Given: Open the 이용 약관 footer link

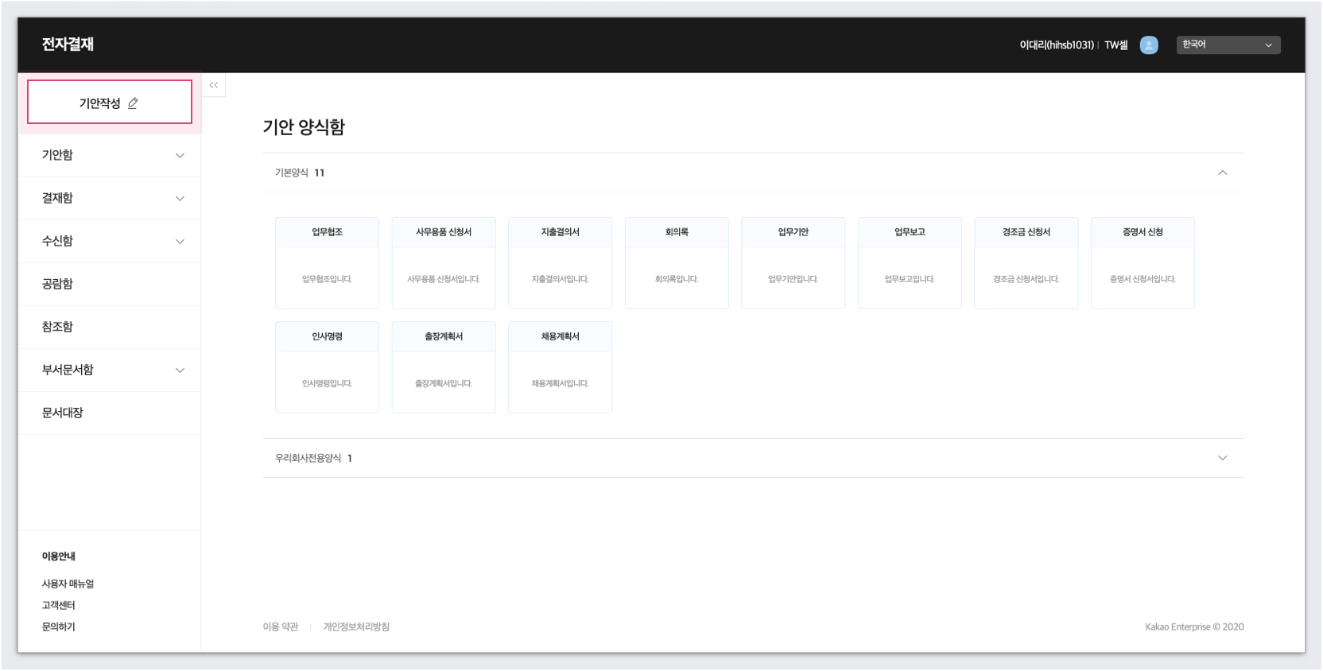Looking at the screenshot, I should coord(281,626).
